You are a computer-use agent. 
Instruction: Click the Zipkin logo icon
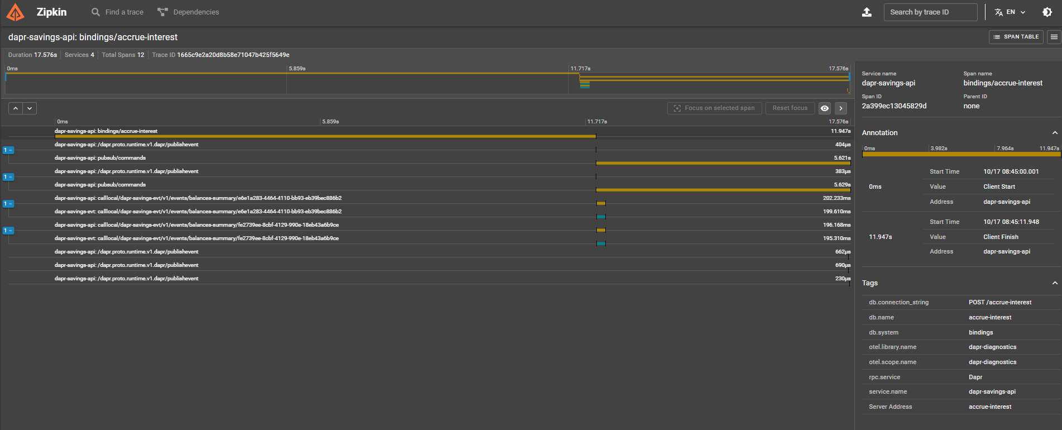pyautogui.click(x=16, y=12)
